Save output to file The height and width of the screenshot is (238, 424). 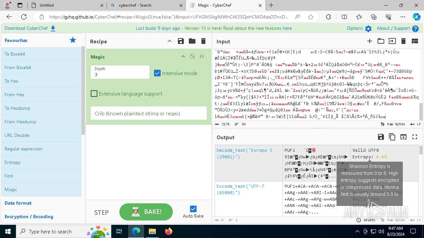point(381,137)
